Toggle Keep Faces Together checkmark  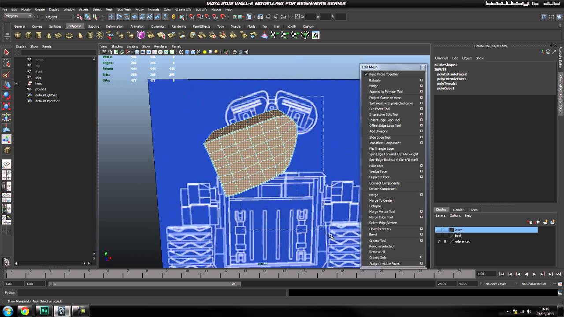coord(366,74)
